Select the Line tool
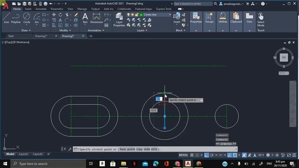 tap(6, 18)
